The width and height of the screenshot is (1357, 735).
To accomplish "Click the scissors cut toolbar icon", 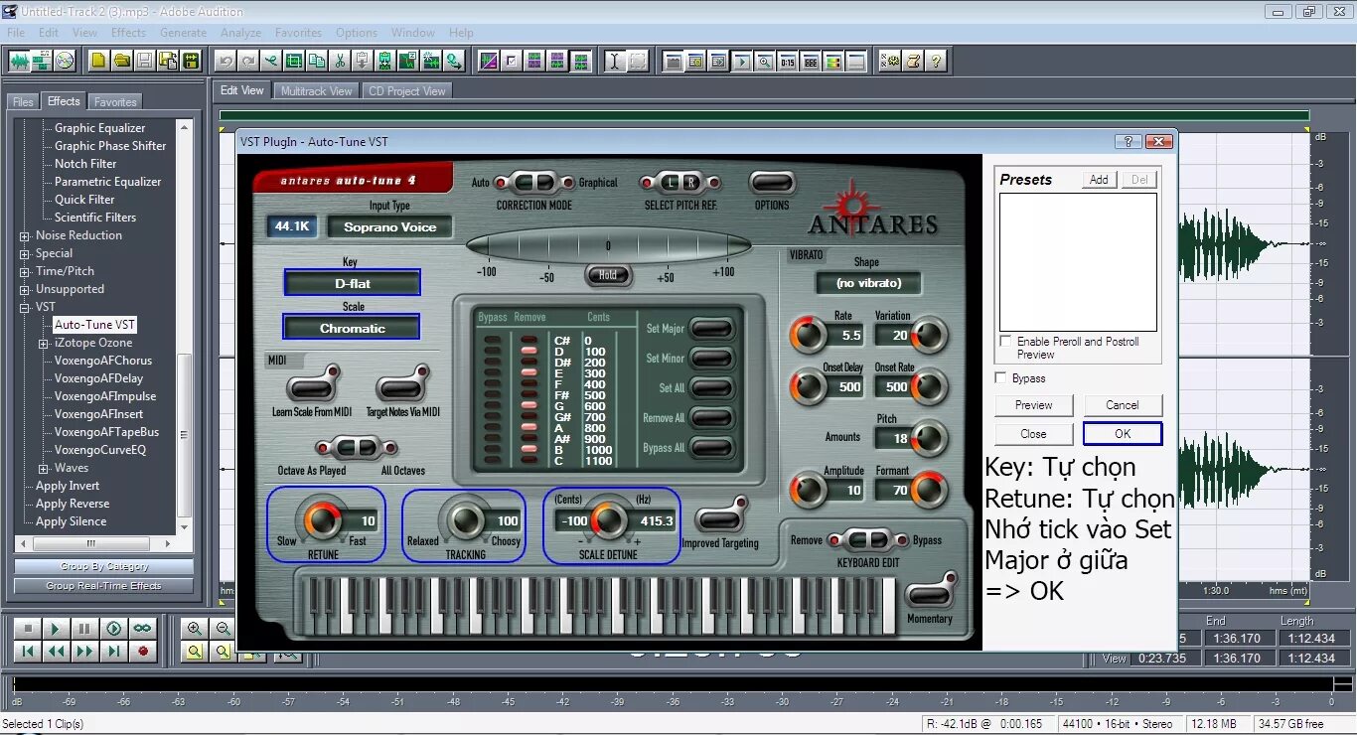I will [x=340, y=61].
